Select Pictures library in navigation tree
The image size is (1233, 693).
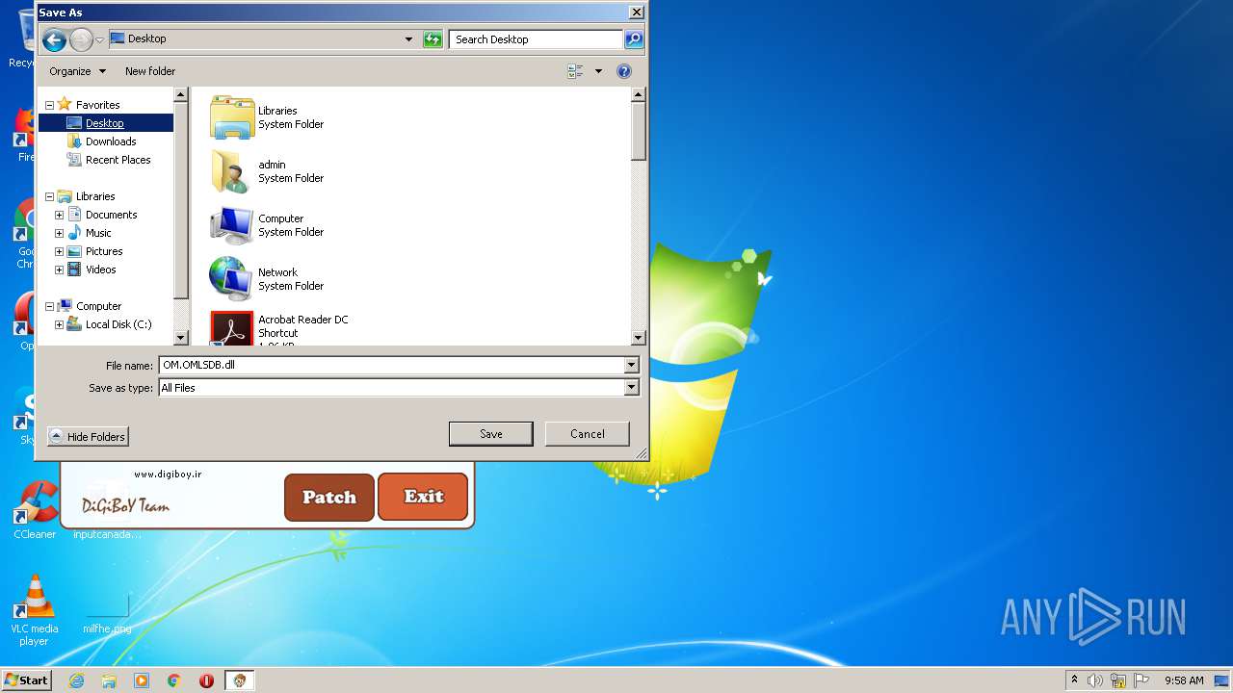click(x=104, y=251)
